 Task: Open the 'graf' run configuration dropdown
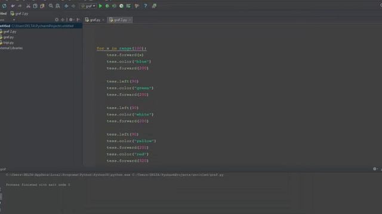point(88,6)
